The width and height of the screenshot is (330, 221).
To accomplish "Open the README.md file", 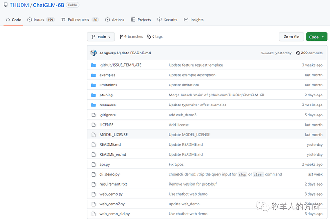I will click(x=110, y=144).
